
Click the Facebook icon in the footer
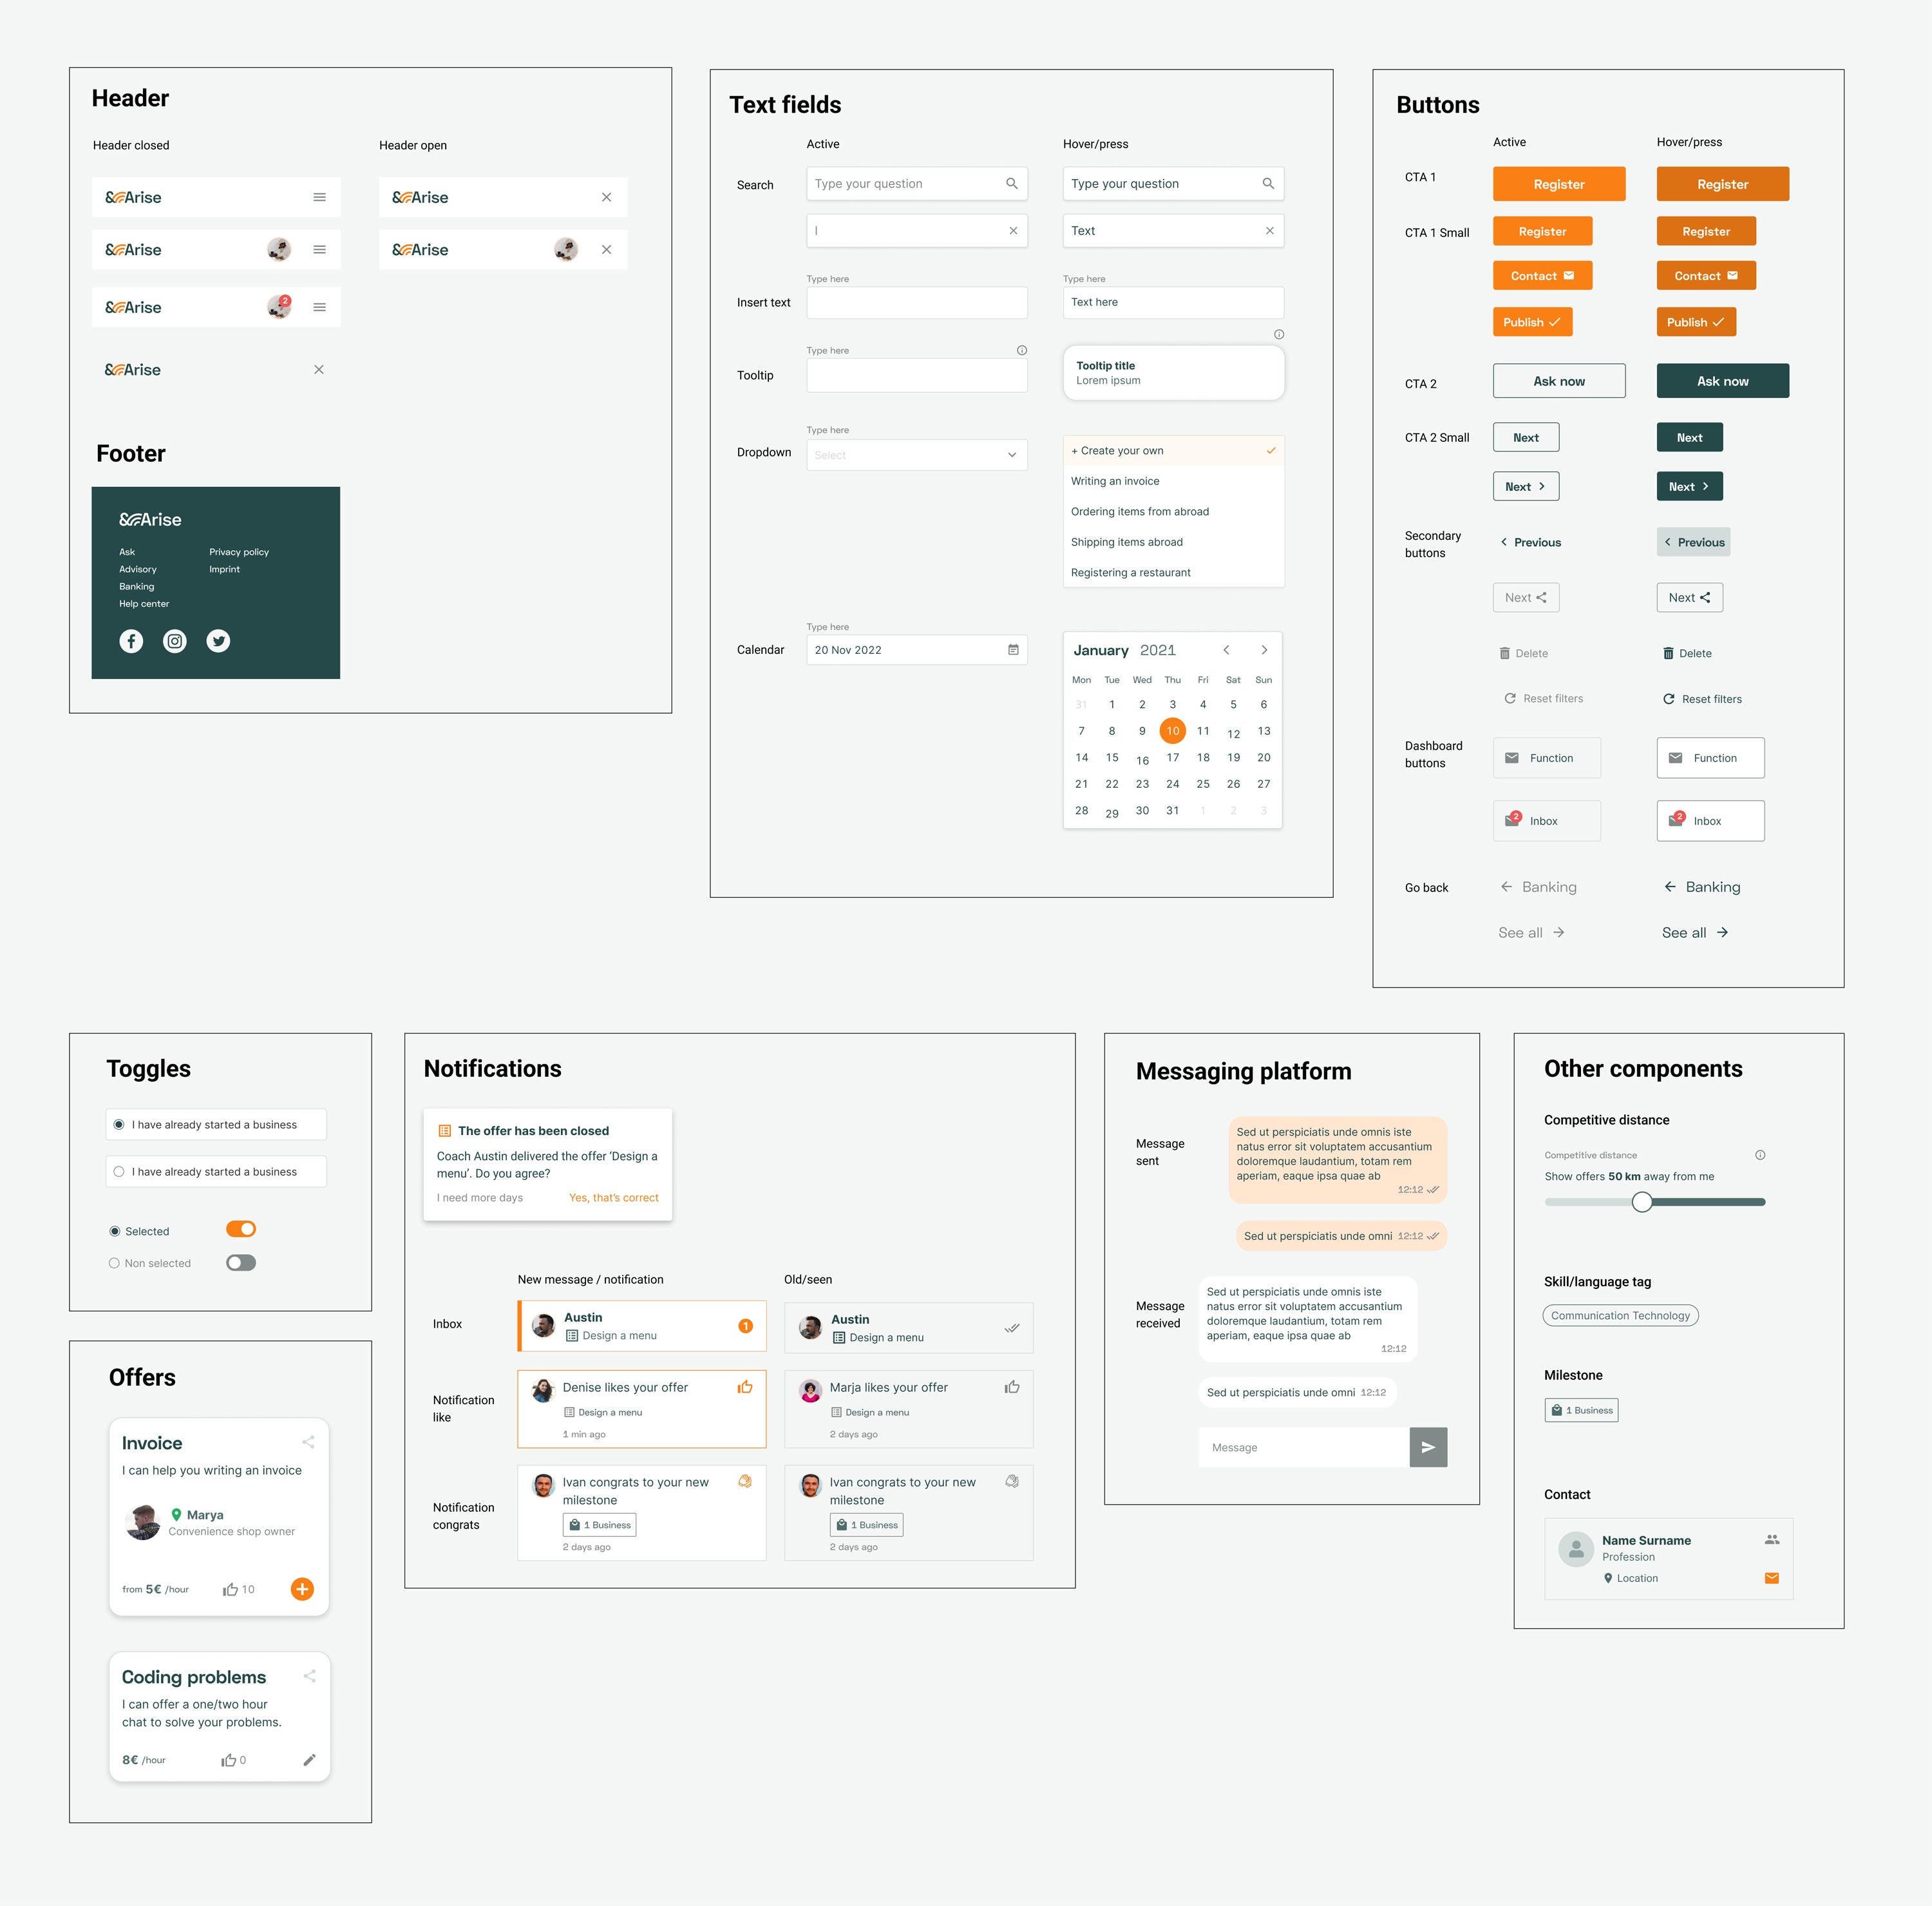tap(131, 641)
